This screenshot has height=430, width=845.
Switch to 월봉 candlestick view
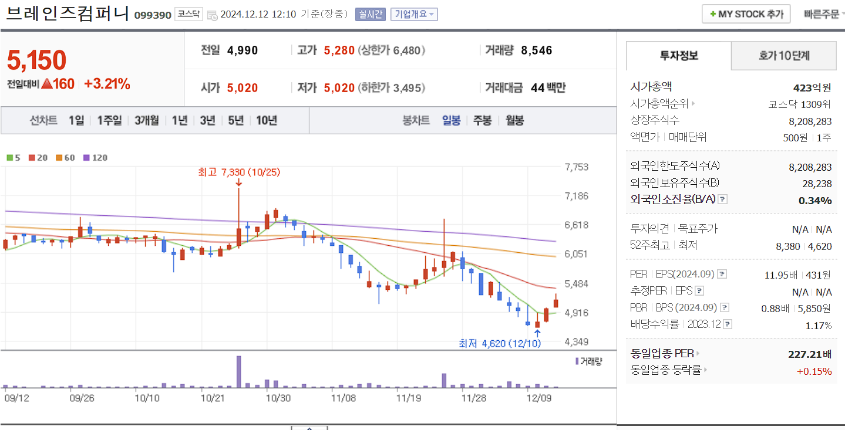pos(515,121)
